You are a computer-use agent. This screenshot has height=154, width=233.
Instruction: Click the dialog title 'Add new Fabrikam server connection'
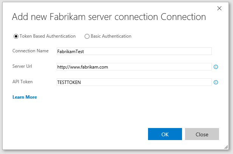point(109,17)
